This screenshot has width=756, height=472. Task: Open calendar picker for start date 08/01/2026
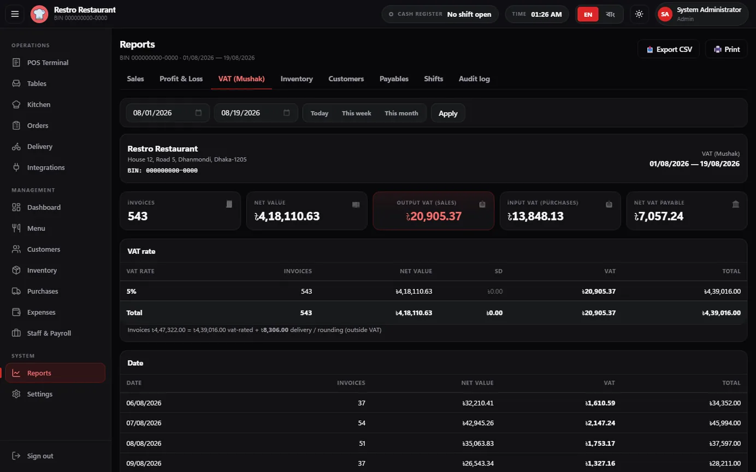tap(198, 113)
